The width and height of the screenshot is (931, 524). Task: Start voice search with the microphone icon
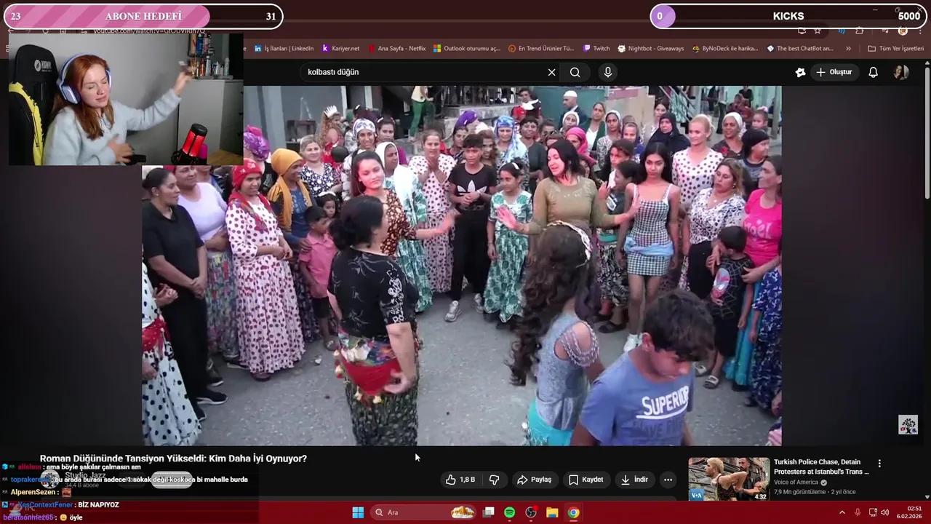pyautogui.click(x=608, y=72)
